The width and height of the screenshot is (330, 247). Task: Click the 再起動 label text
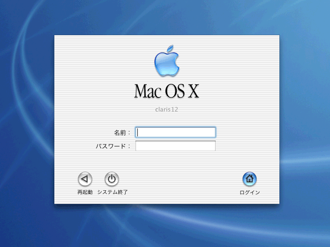click(85, 192)
